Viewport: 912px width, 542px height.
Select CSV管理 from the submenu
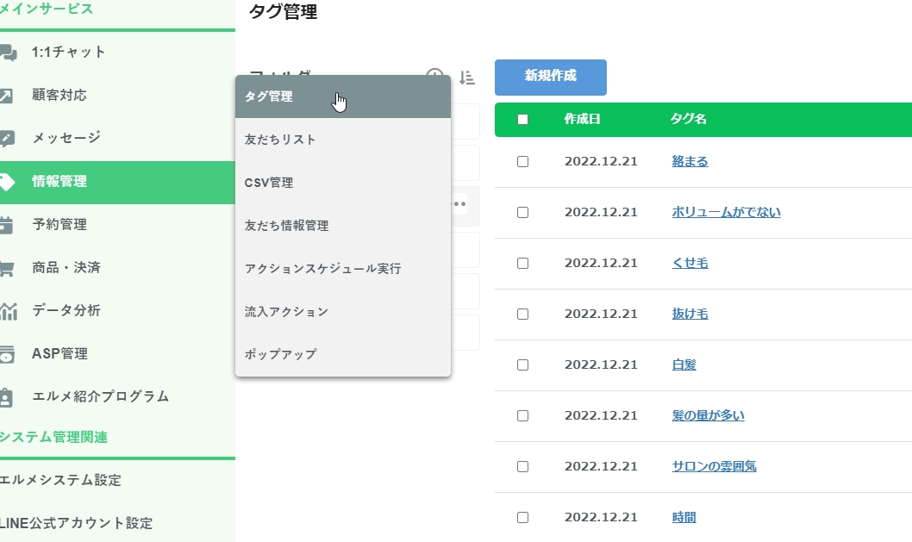[269, 183]
